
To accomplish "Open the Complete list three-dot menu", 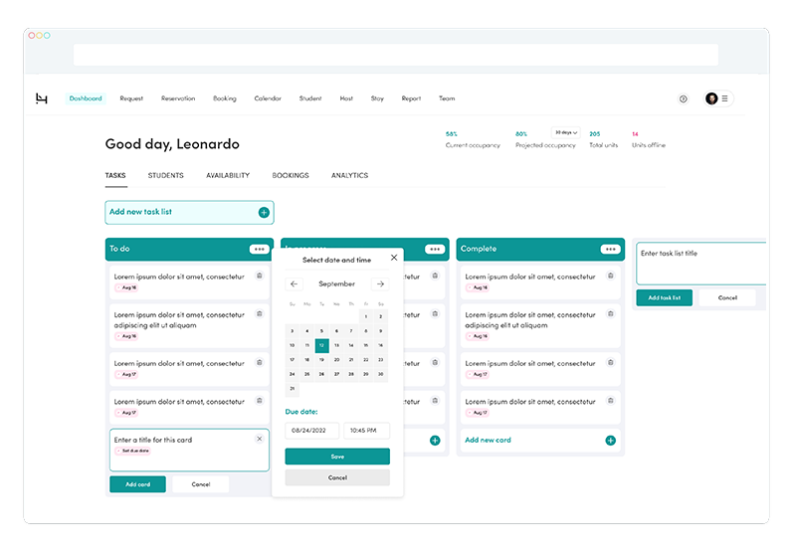I will coord(610,249).
